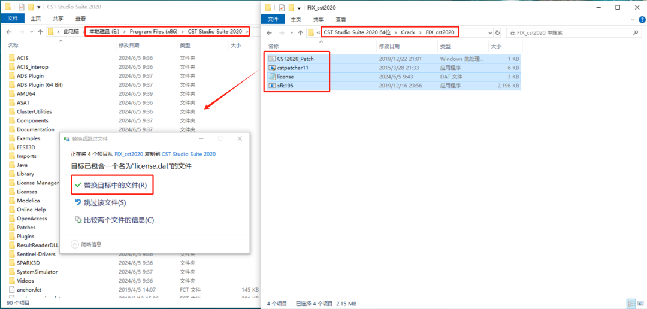Go back in left Explorer window
Screen dimensions: 647x309
tap(9, 31)
